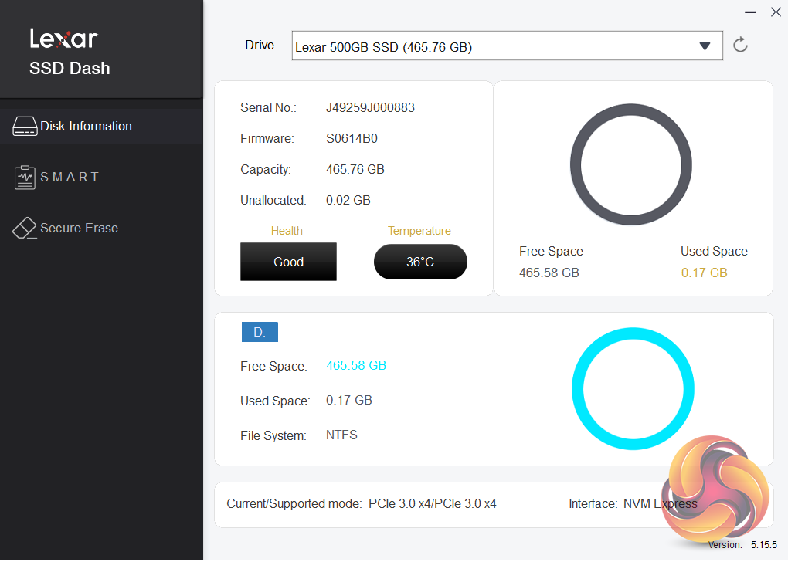Viewport: 788px width, 562px height.
Task: Click the NTFS file system value
Action: click(341, 435)
